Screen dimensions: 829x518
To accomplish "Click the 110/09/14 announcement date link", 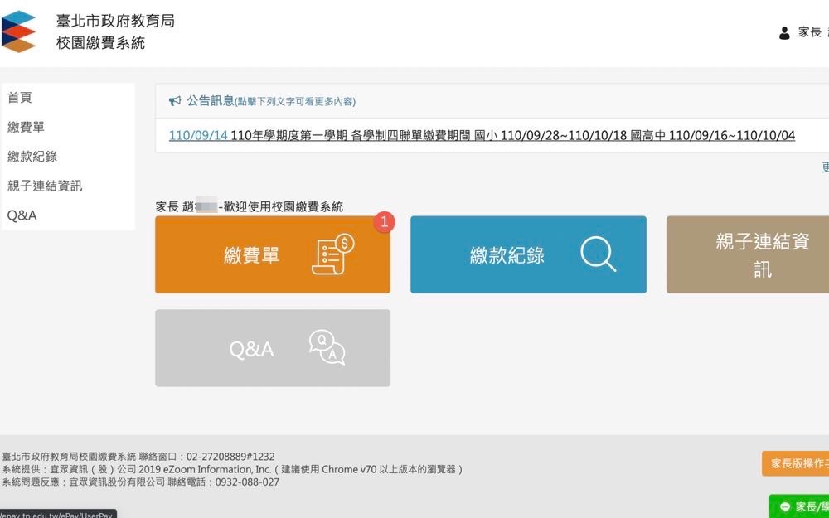I will pyautogui.click(x=198, y=135).
